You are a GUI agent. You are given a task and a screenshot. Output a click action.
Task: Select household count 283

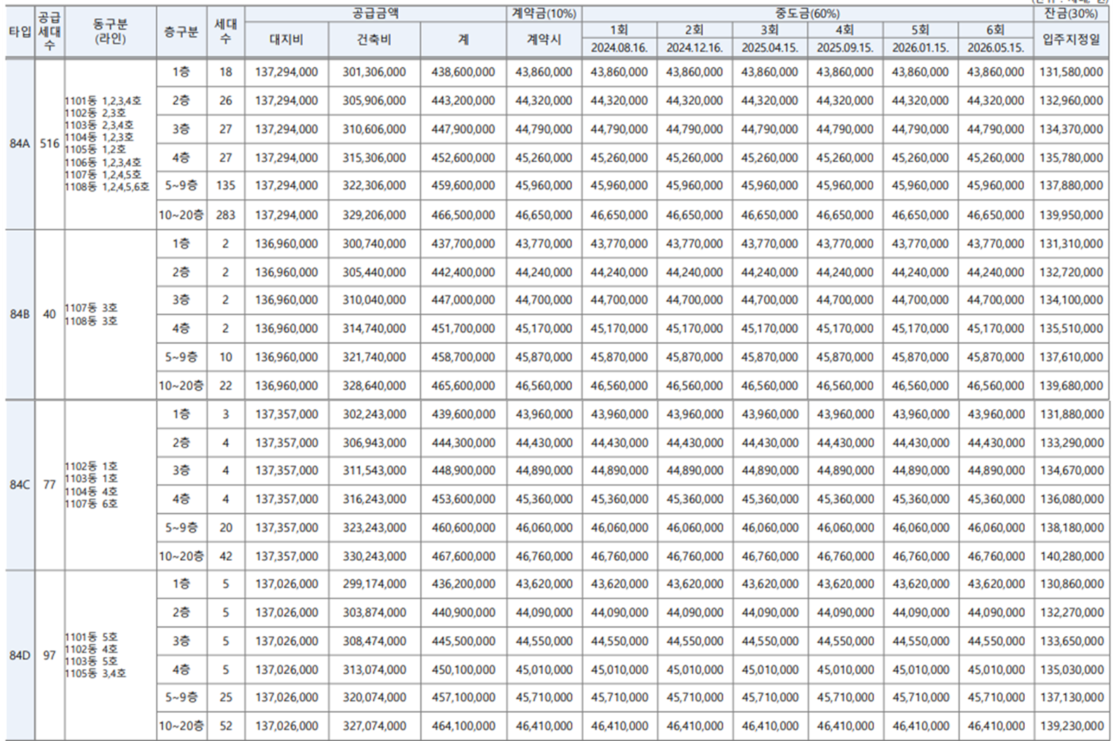[x=225, y=215]
